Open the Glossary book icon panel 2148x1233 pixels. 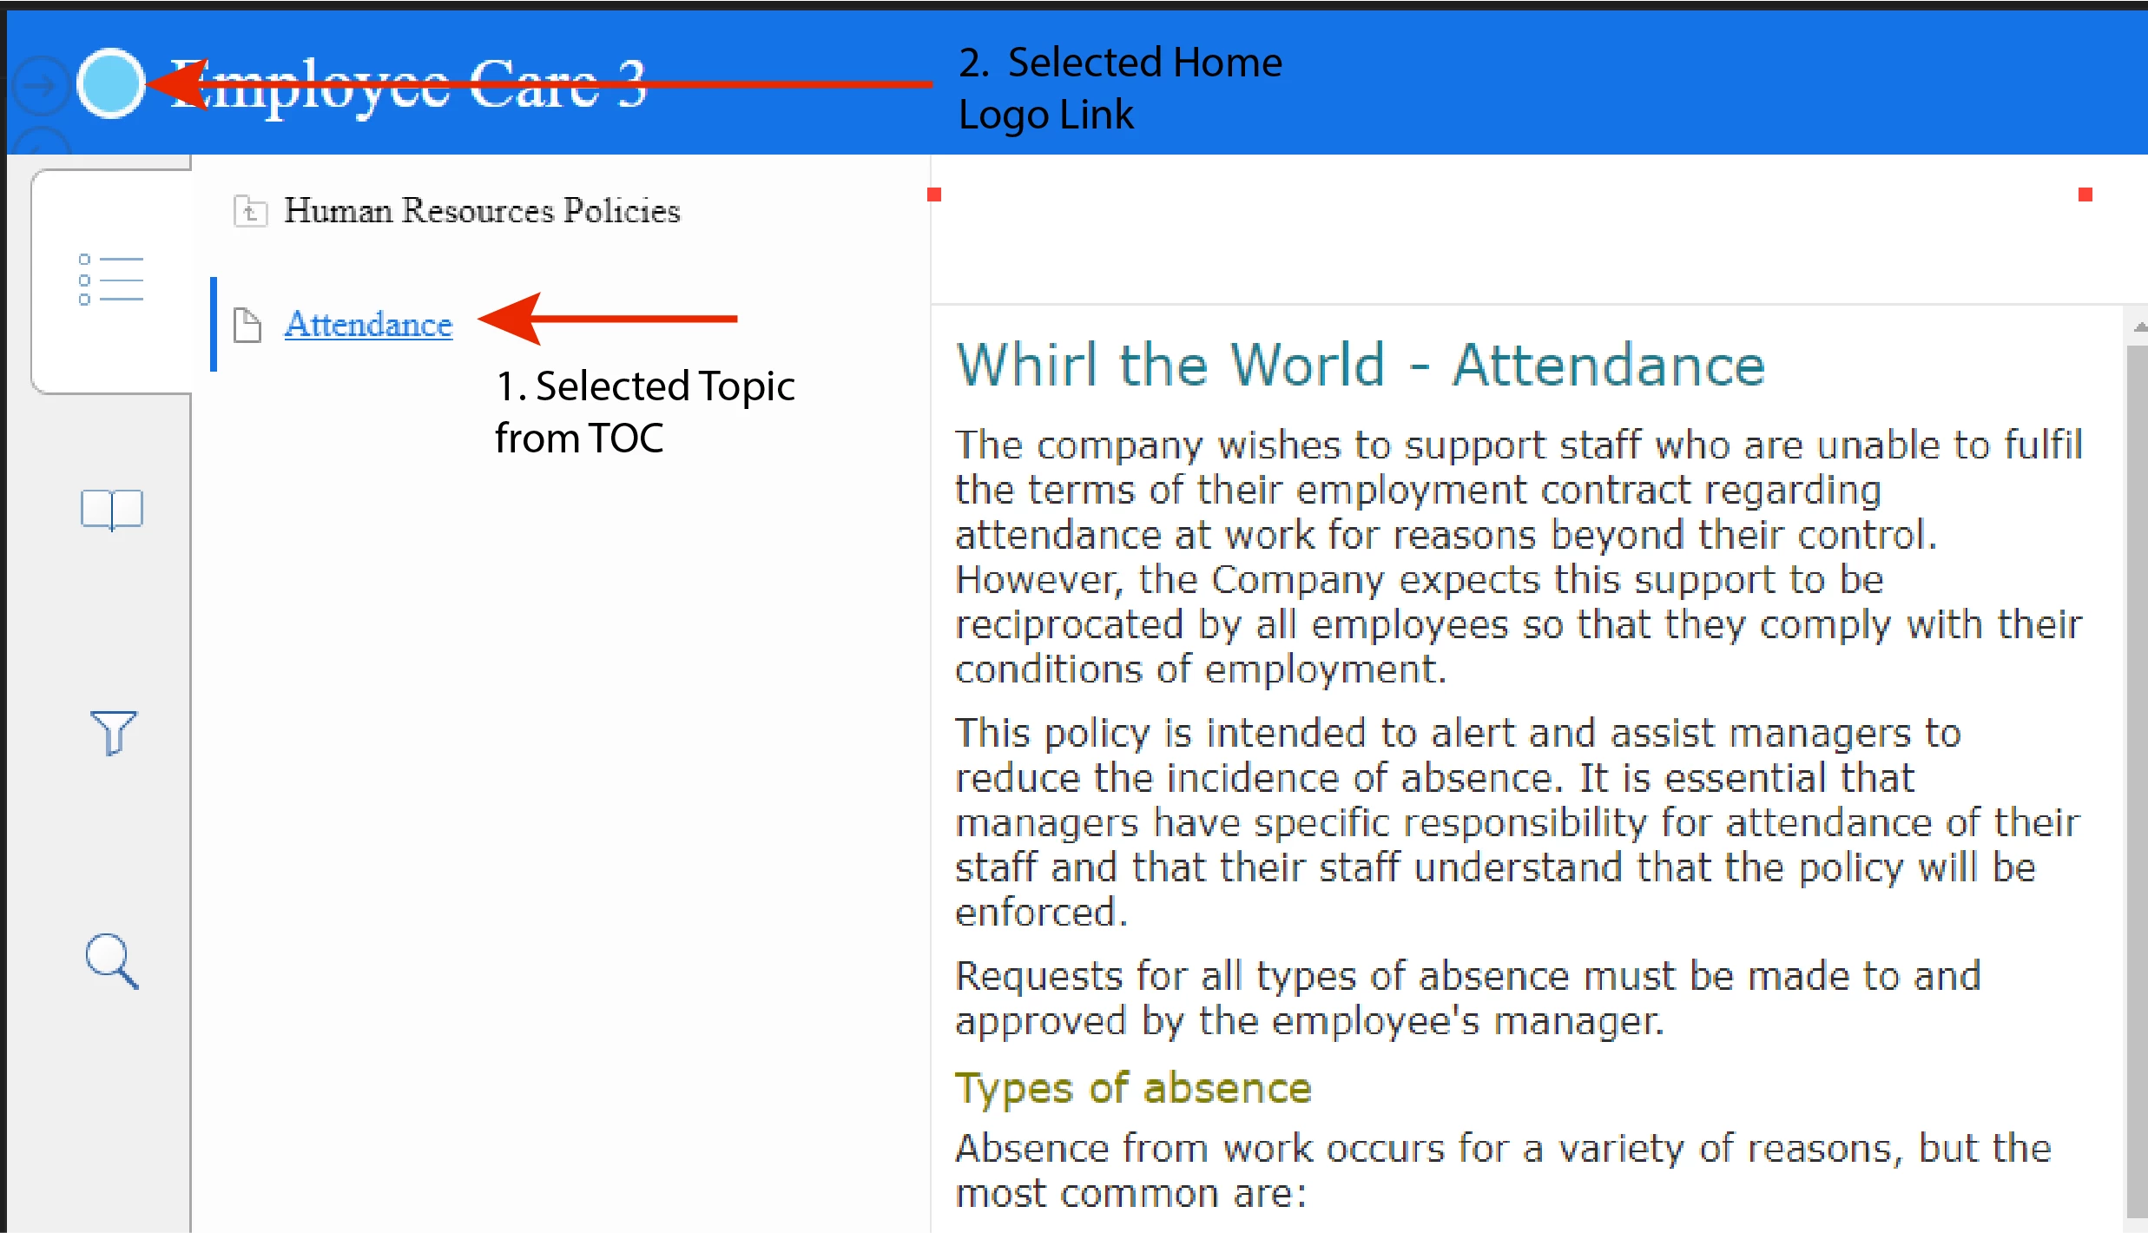(x=111, y=510)
